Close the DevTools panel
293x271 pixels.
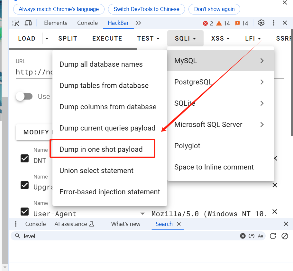click(x=285, y=23)
